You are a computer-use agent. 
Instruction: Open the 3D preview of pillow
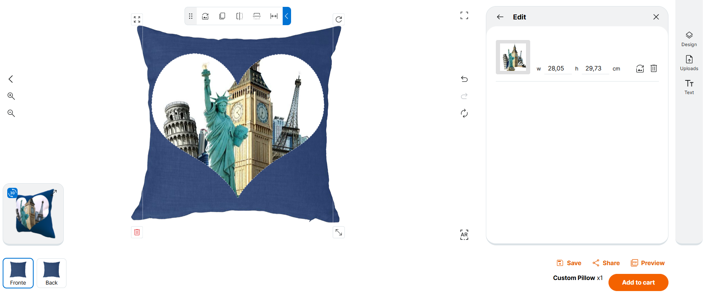33,214
